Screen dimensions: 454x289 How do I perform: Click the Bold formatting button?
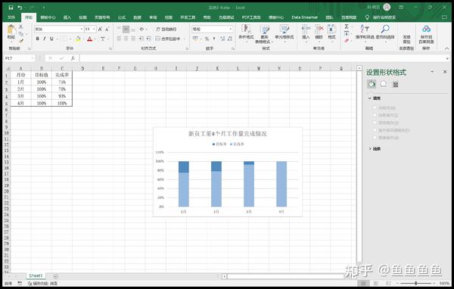coord(37,39)
